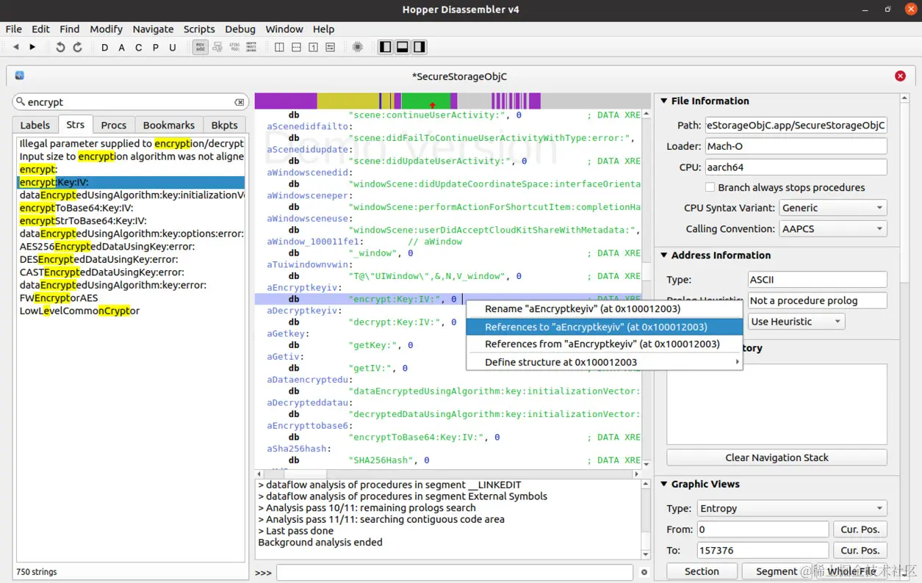This screenshot has height=583, width=922.
Task: Toggle the bottom panel visibility button
Action: tap(402, 47)
